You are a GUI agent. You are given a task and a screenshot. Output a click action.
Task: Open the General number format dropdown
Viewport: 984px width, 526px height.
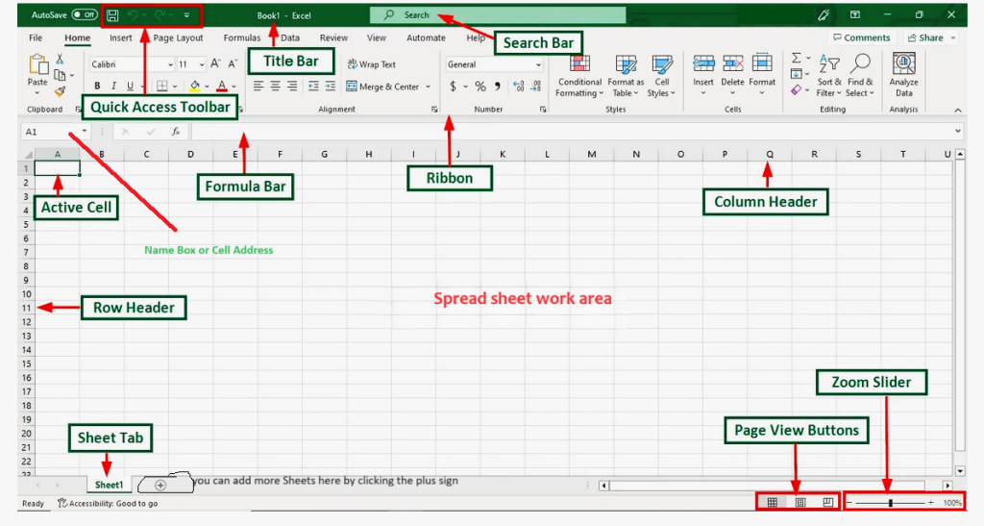point(538,64)
